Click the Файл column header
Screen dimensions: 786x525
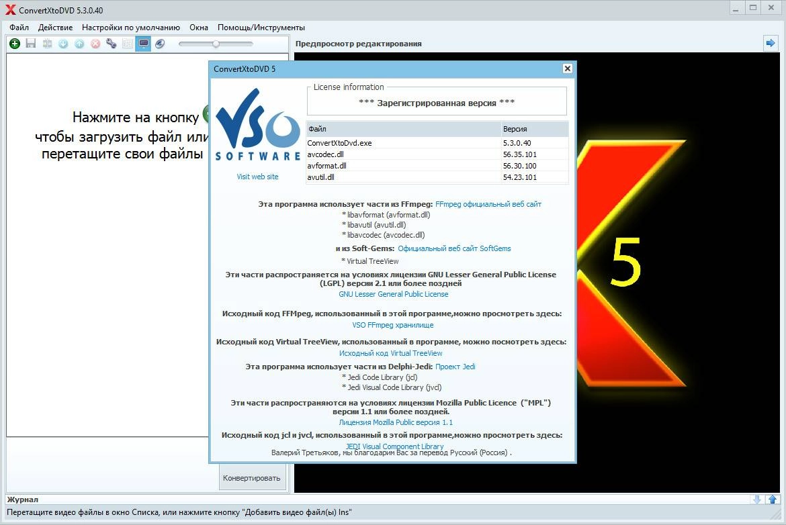(404, 129)
